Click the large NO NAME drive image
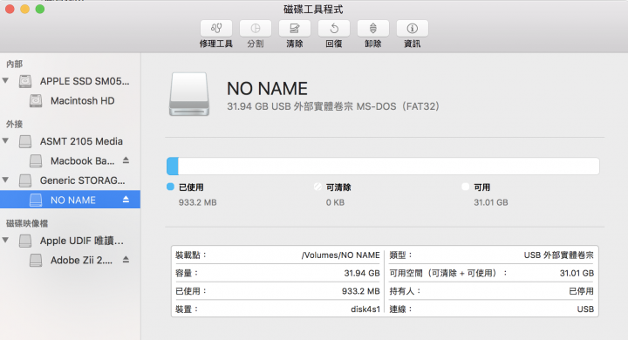 189,94
